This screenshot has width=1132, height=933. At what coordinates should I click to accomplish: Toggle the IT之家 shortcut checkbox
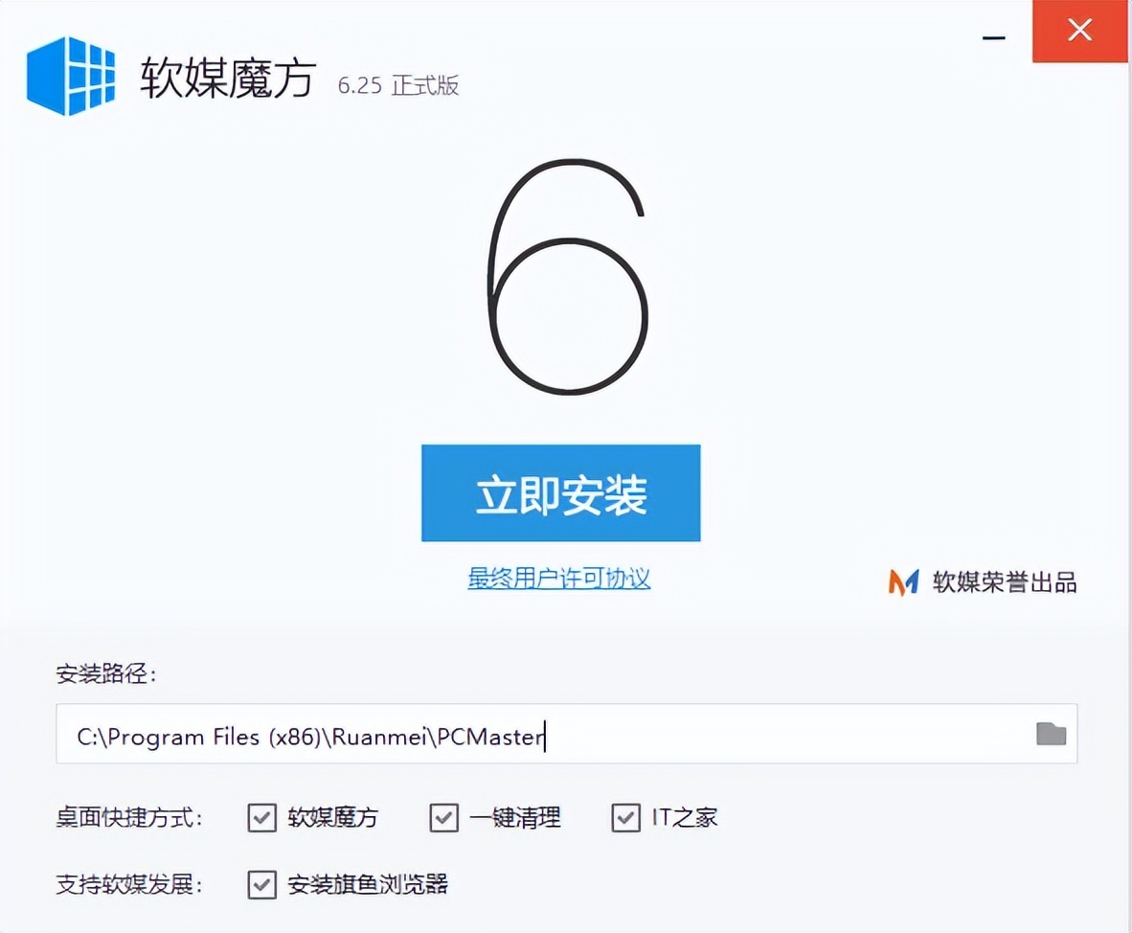click(625, 818)
